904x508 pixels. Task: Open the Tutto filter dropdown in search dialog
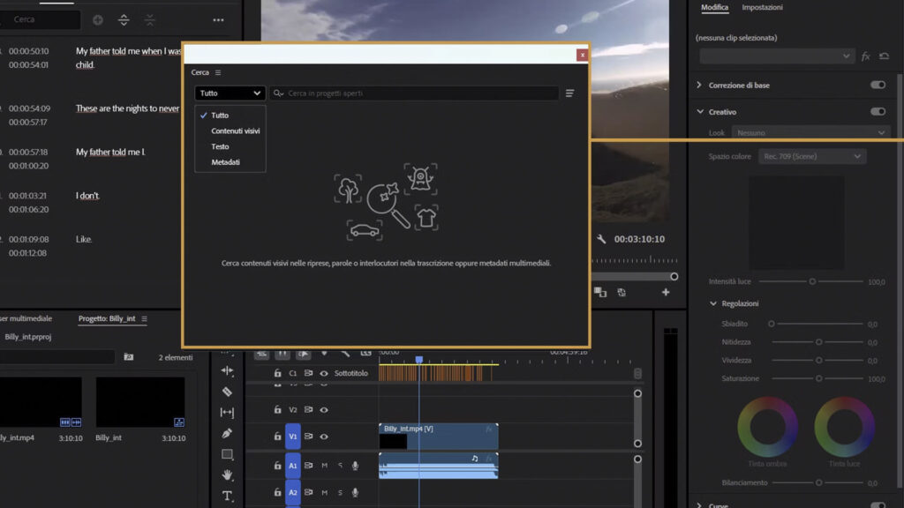pyautogui.click(x=230, y=93)
